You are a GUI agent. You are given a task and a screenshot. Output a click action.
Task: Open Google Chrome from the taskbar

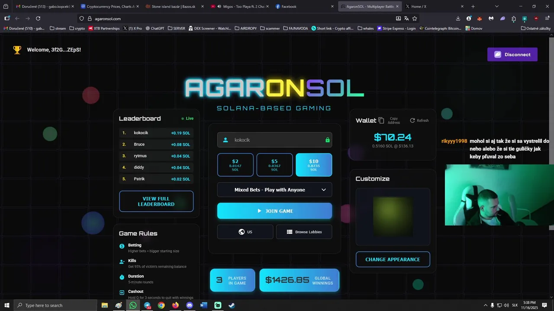click(x=161, y=305)
